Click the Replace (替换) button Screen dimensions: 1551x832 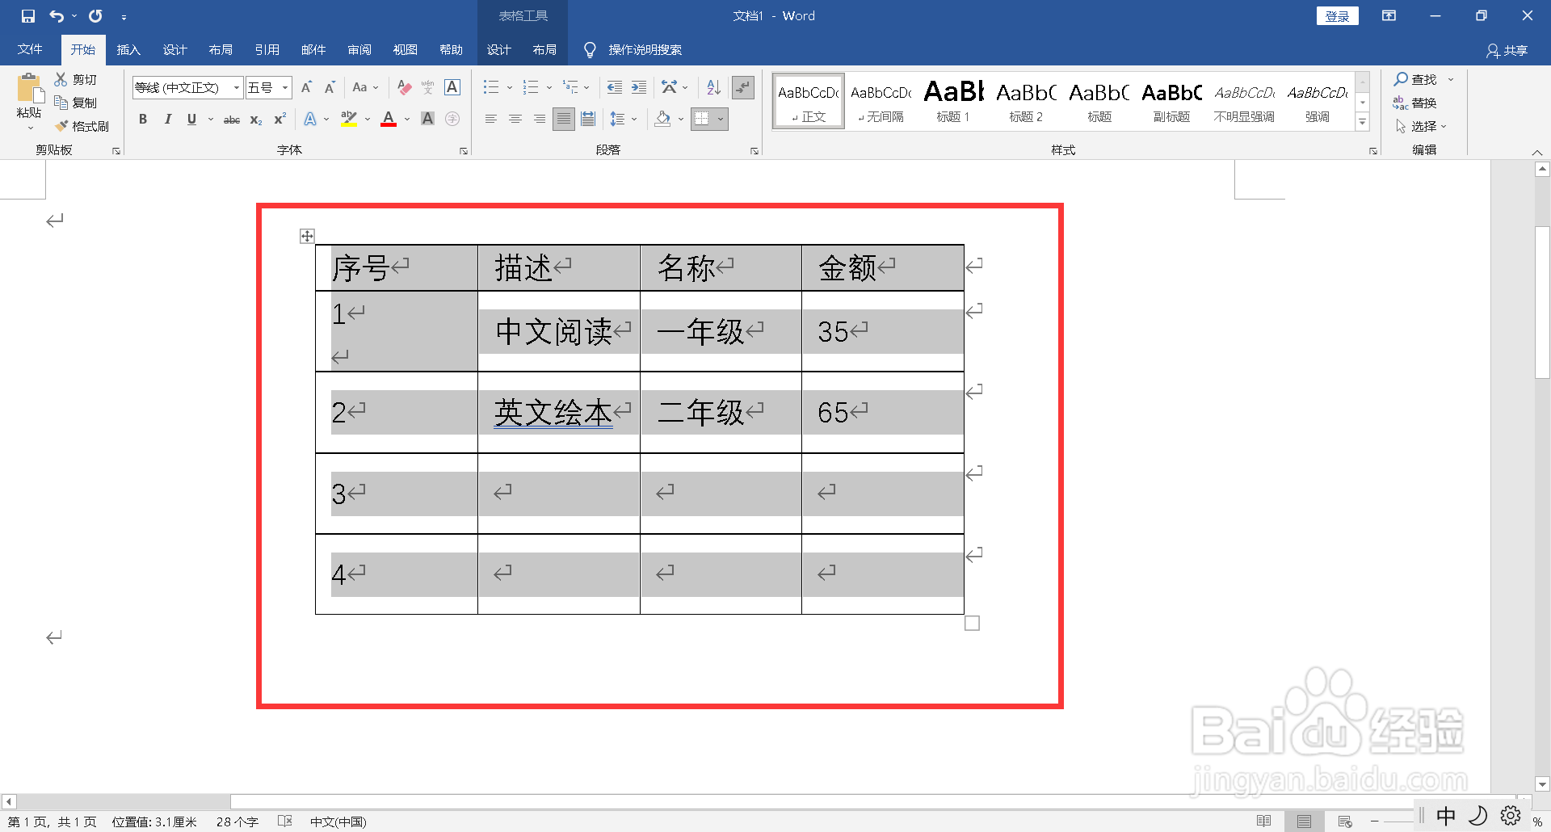(x=1414, y=103)
